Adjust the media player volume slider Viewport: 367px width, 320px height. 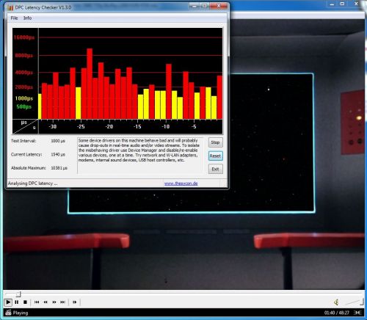click(355, 302)
